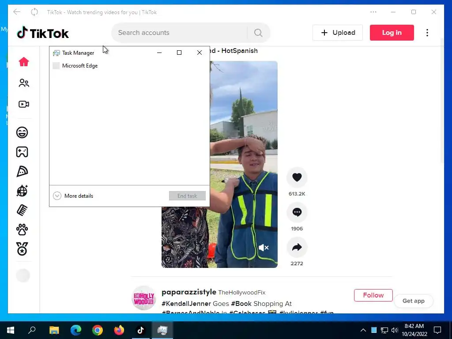
Task: Switch to TikTok app on the taskbar
Action: point(141,330)
